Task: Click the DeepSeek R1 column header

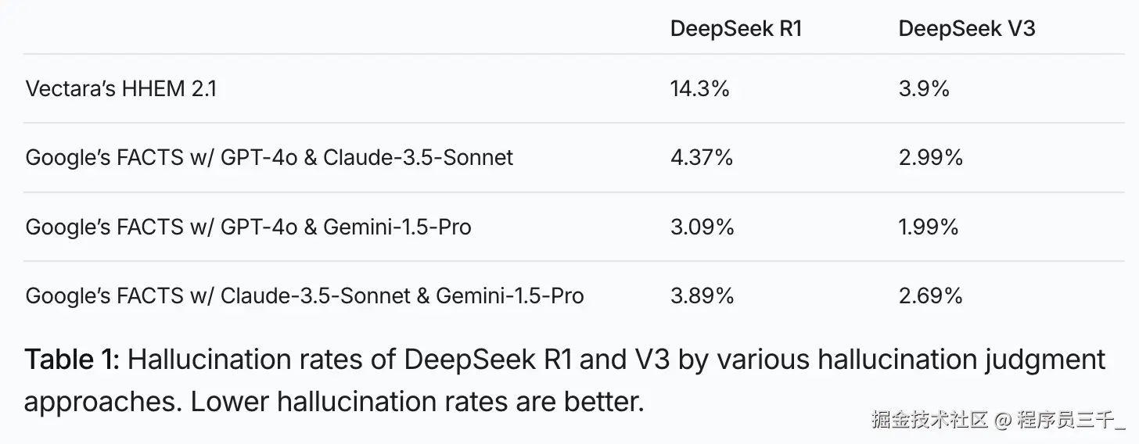Action: (x=736, y=29)
